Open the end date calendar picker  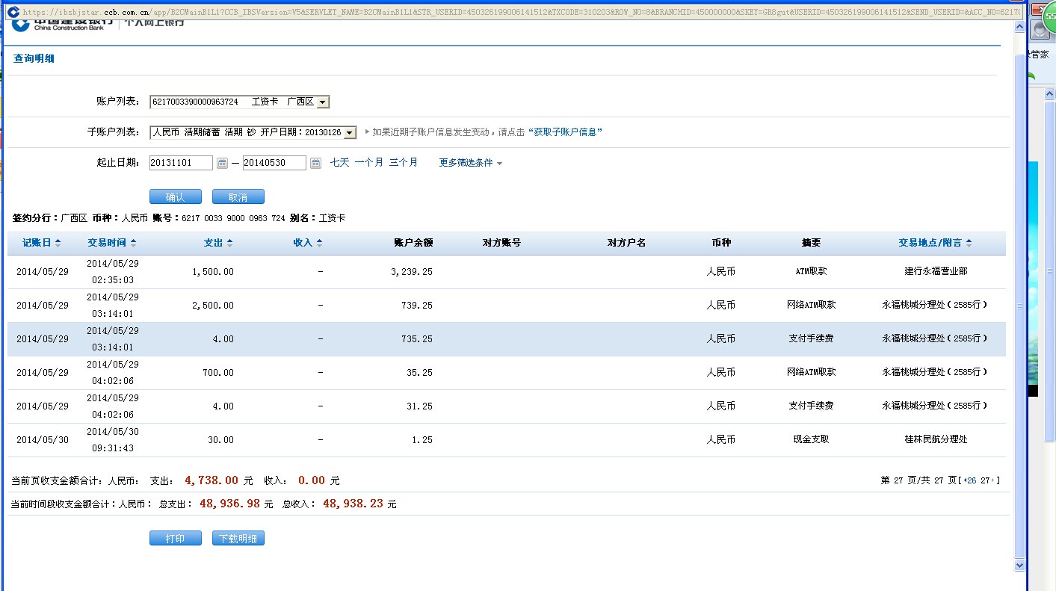click(315, 163)
